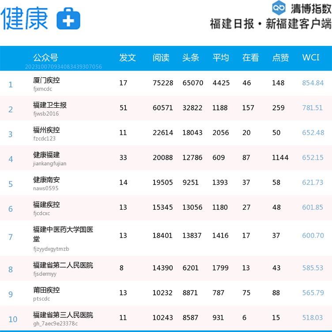This screenshot has width=332, height=332.
Task: Click read count 10232
Action: (x=162, y=293)
